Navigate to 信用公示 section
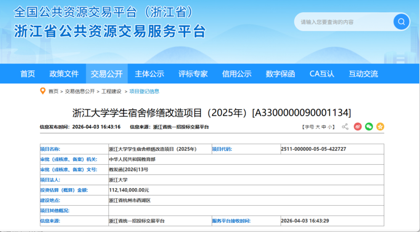The image size is (420, 232). (x=237, y=74)
